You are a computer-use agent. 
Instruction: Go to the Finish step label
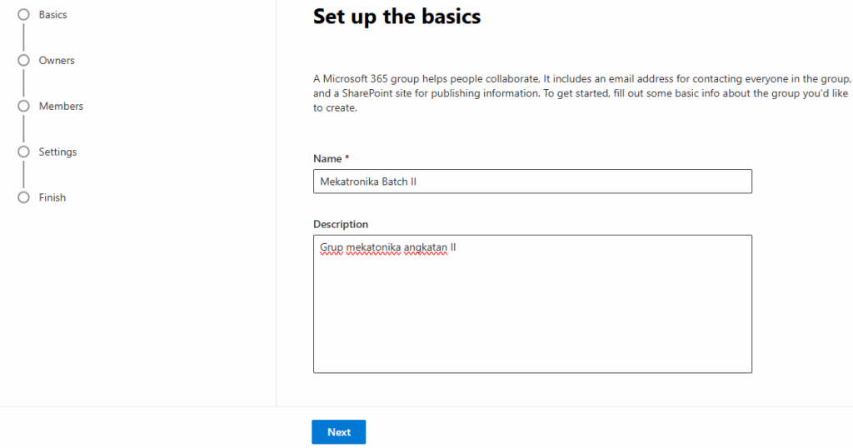click(x=52, y=198)
